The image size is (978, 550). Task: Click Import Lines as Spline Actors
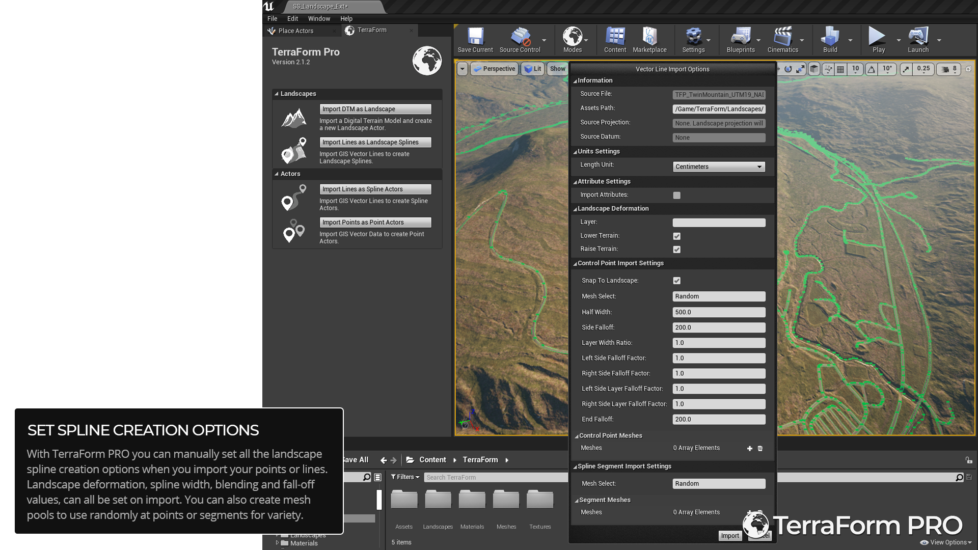pyautogui.click(x=375, y=189)
